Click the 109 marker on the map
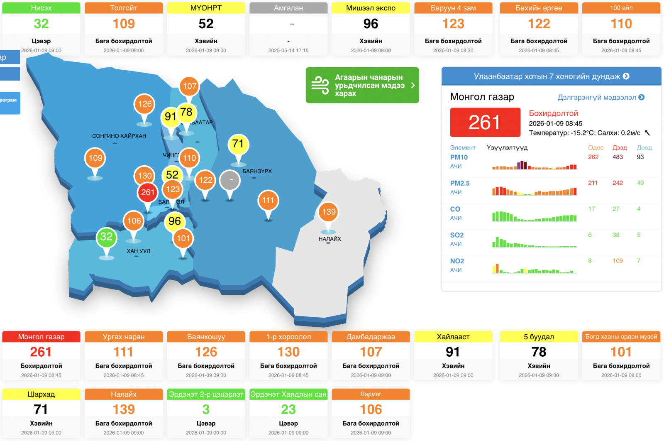The width and height of the screenshot is (664, 441). [x=95, y=158]
